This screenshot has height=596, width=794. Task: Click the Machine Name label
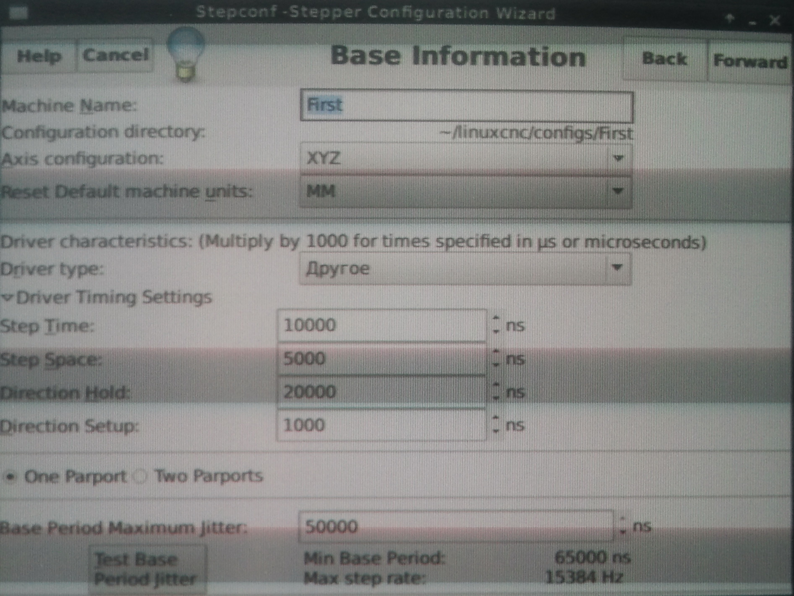pyautogui.click(x=69, y=105)
